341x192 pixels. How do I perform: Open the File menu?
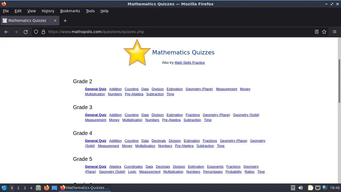tap(6, 11)
